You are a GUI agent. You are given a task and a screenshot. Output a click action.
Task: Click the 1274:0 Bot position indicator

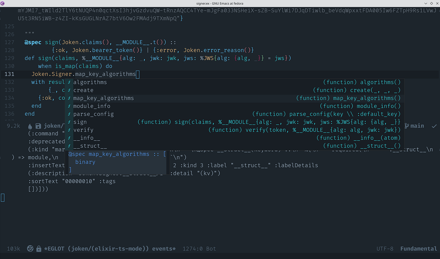[199, 249]
